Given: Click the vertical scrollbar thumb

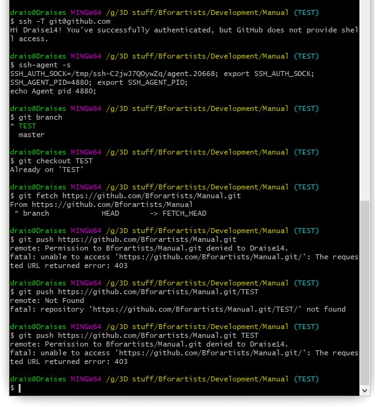Looking at the screenshot, I should [x=364, y=292].
